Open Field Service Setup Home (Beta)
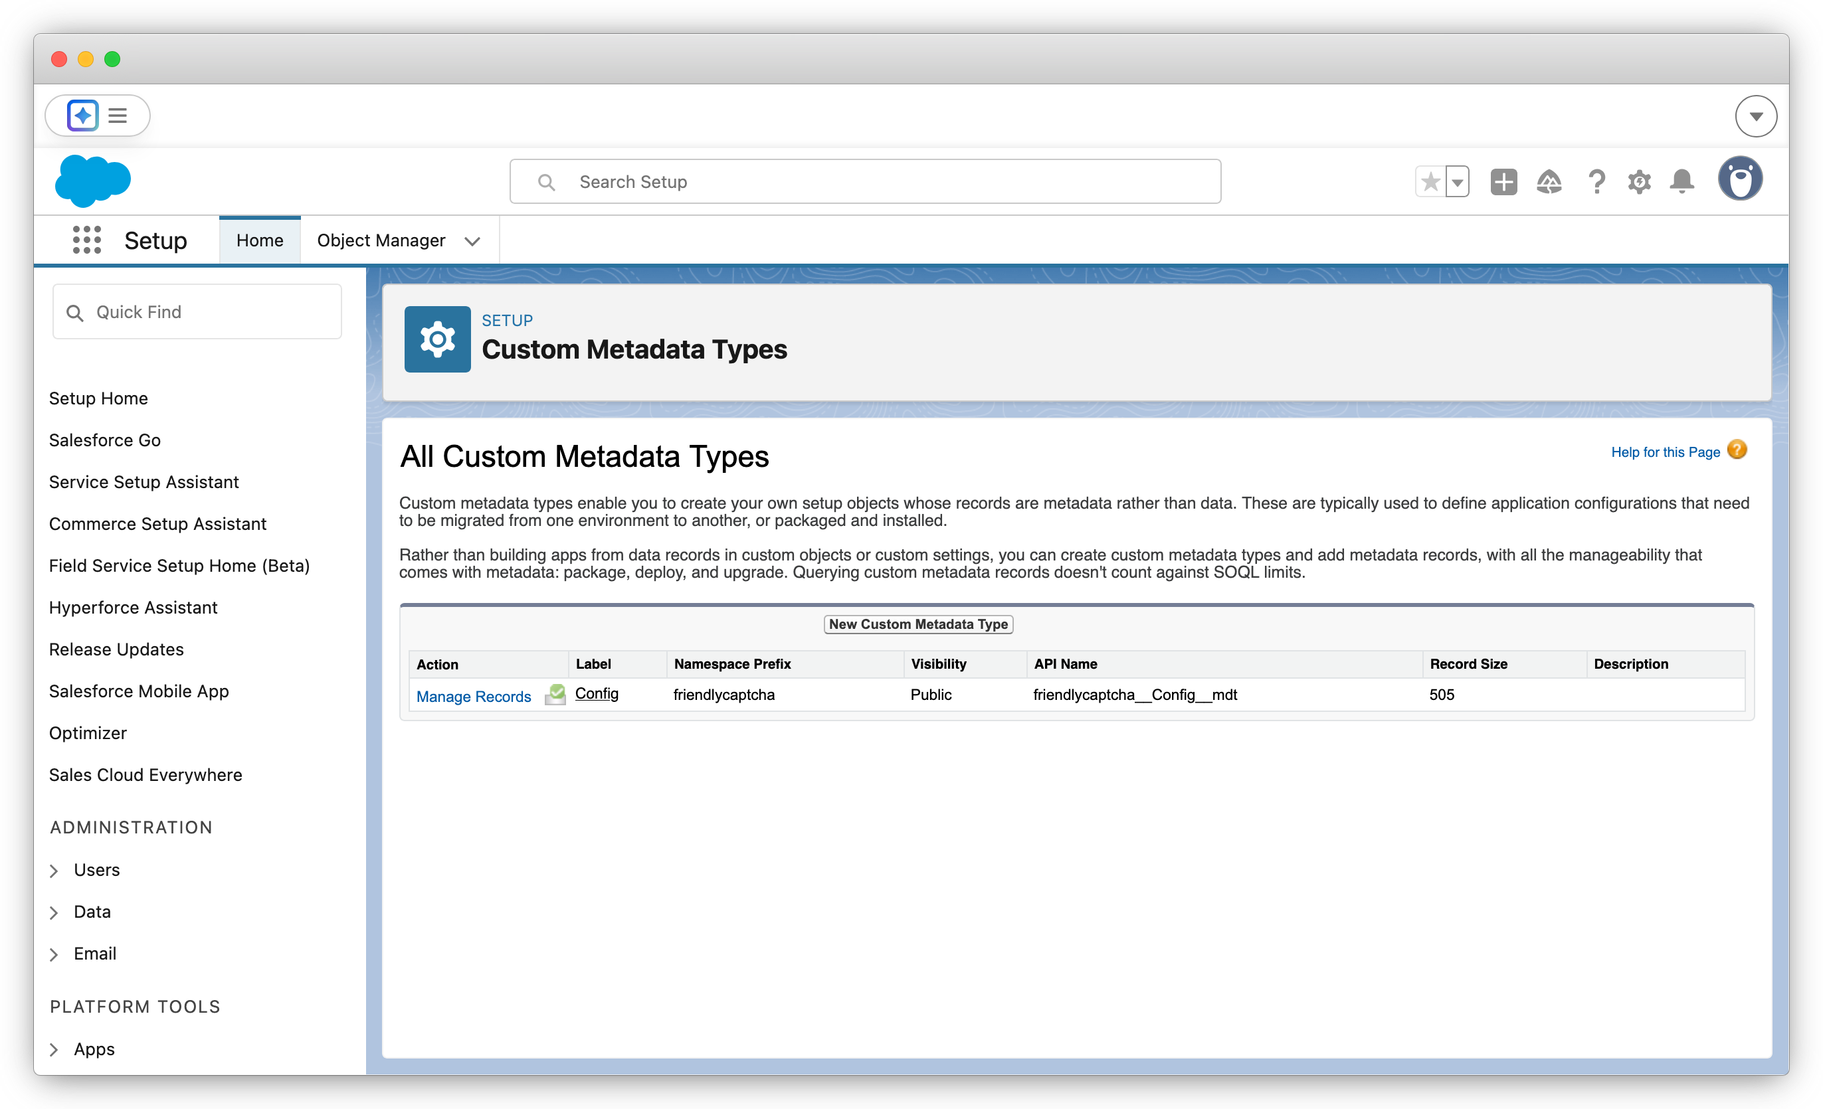 coord(180,566)
